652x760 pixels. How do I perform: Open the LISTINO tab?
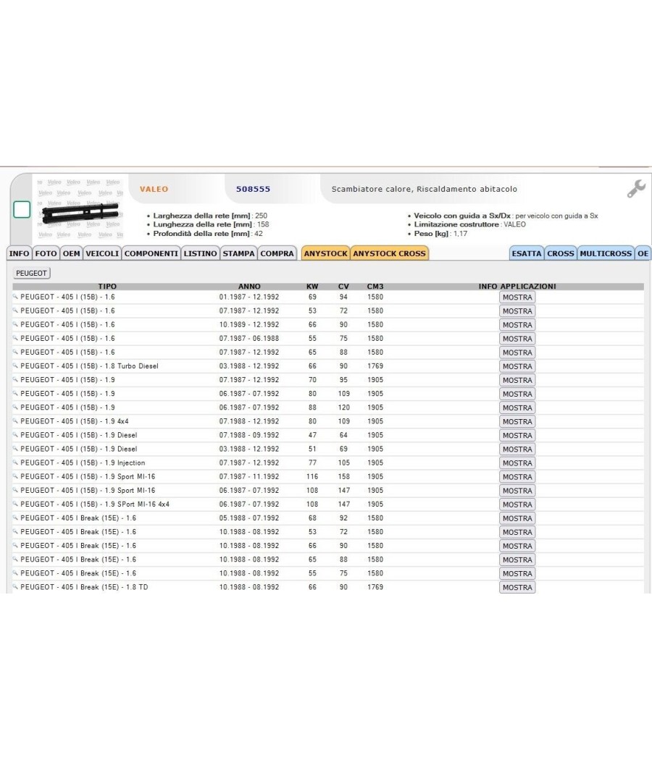pos(201,253)
